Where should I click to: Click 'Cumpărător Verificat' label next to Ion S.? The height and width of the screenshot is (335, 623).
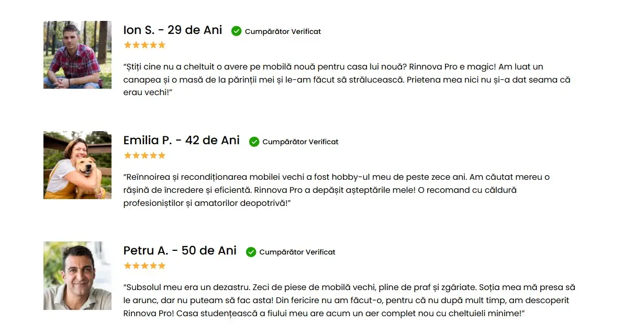pyautogui.click(x=283, y=31)
